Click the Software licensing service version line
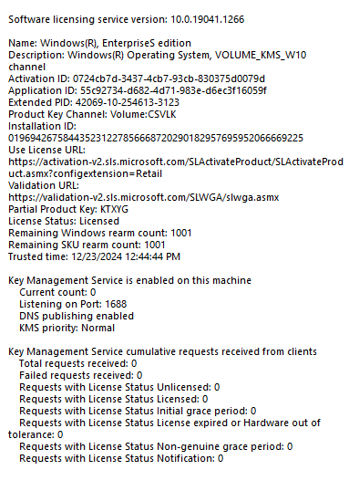Screen dimensions: 359x491 click(126, 19)
